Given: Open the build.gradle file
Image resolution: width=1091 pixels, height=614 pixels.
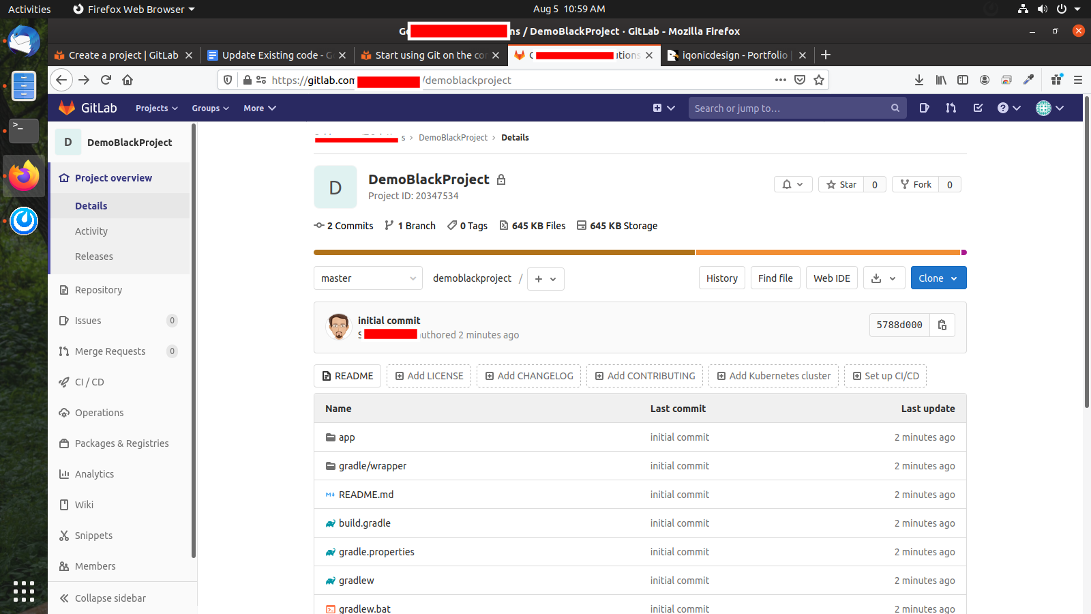Looking at the screenshot, I should pyautogui.click(x=364, y=523).
